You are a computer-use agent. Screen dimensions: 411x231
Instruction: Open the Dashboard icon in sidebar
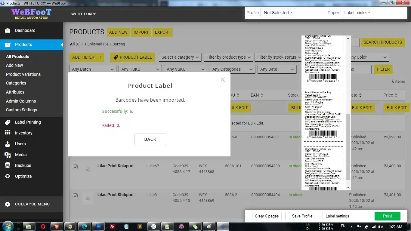(8, 30)
